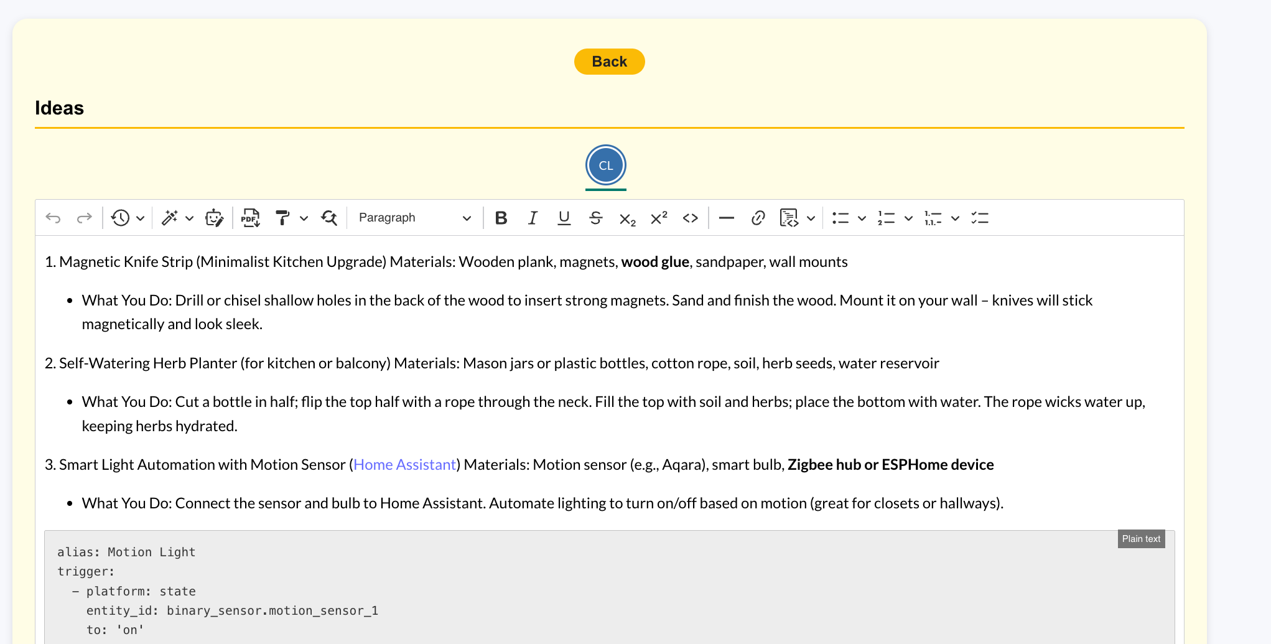Image resolution: width=1271 pixels, height=644 pixels.
Task: Click the 'Self-Watering Herb Planter' paragraph
Action: (x=492, y=363)
